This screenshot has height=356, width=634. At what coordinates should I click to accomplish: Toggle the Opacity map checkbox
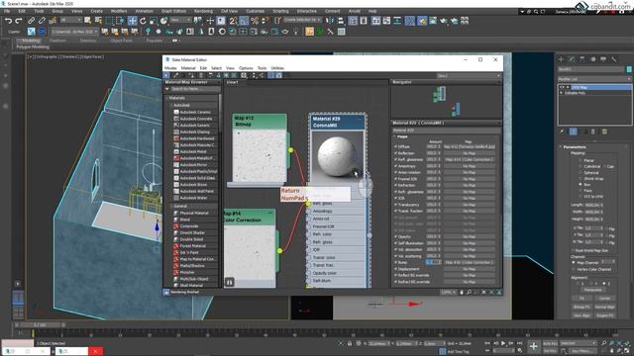pyautogui.click(x=396, y=236)
